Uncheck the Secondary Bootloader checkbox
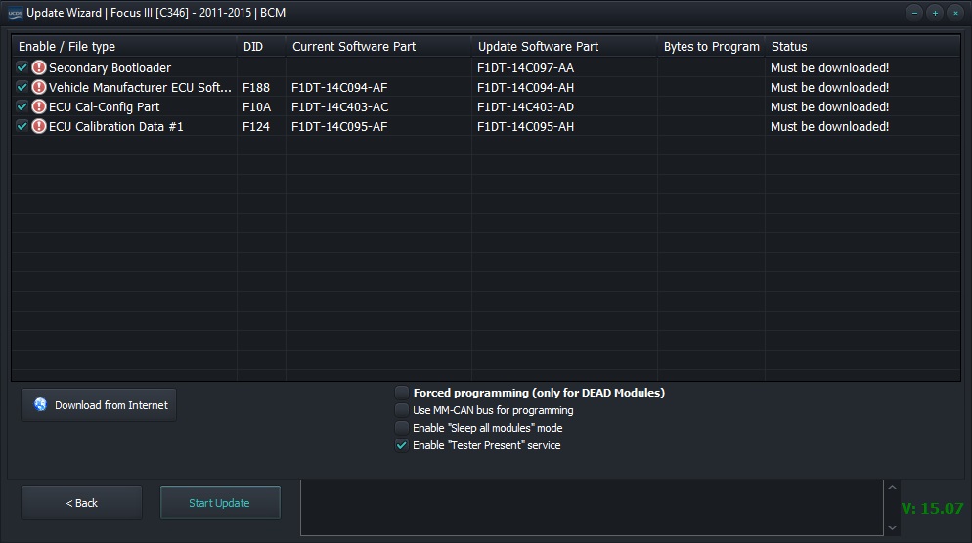Screen dimensions: 972x543 [x=22, y=67]
